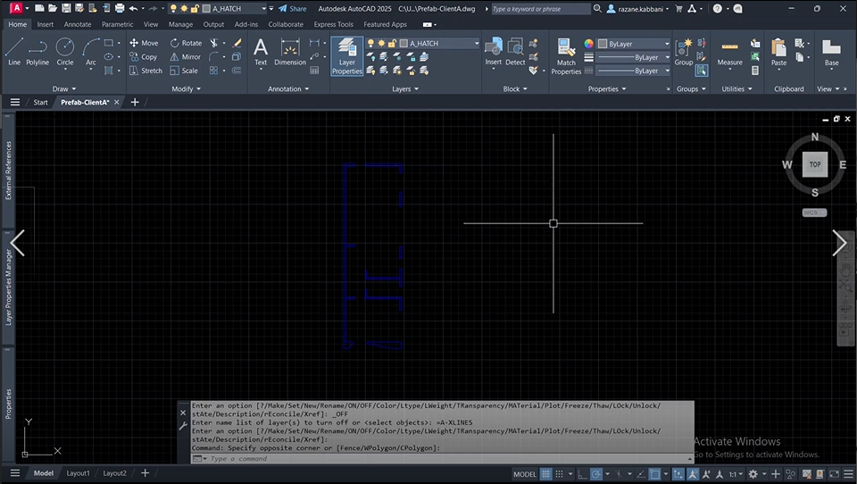The image size is (857, 484).
Task: Open the Dimension tool
Action: [x=290, y=52]
